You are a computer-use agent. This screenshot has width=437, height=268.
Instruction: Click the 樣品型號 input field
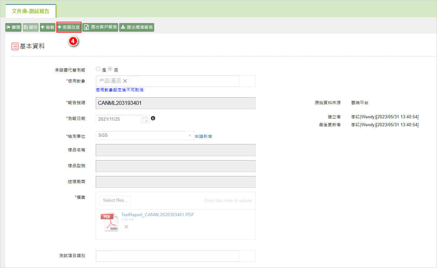pyautogui.click(x=175, y=166)
